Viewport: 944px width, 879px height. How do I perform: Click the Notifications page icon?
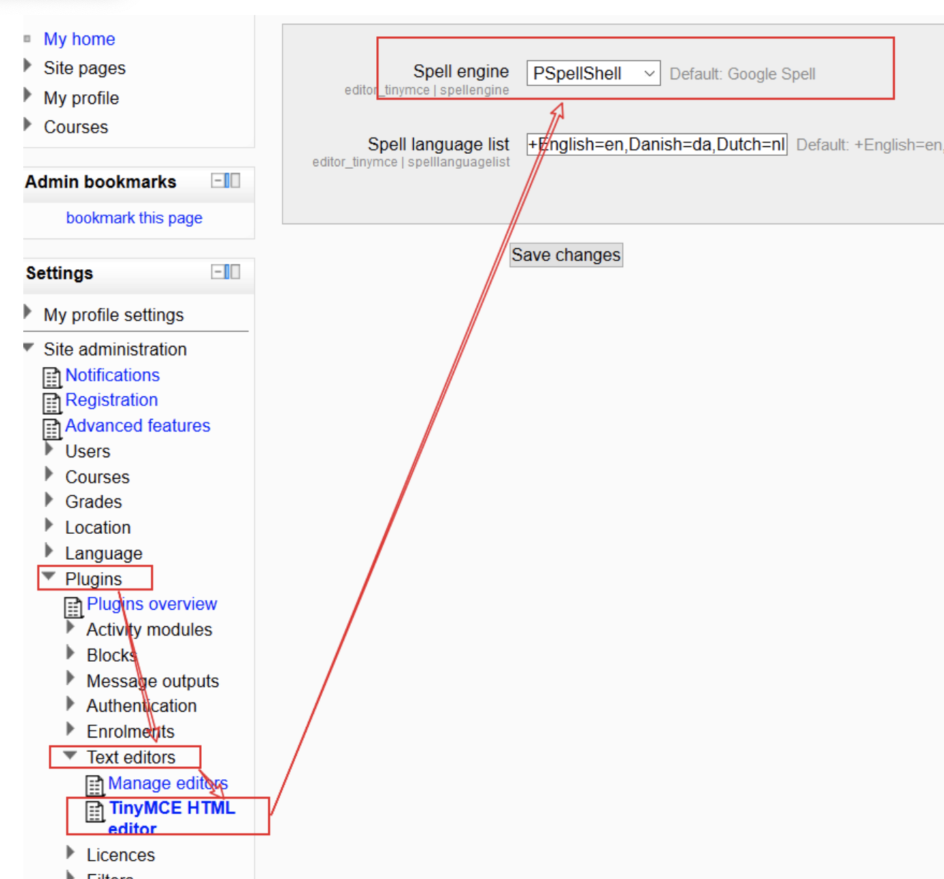click(52, 377)
